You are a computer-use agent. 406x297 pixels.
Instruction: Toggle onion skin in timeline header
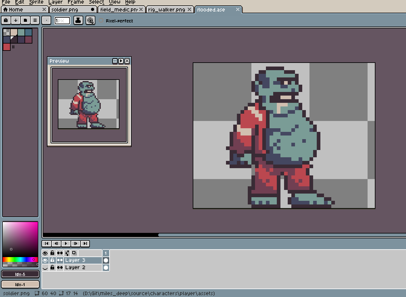click(74, 253)
